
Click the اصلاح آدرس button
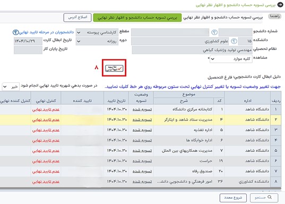click(x=77, y=18)
